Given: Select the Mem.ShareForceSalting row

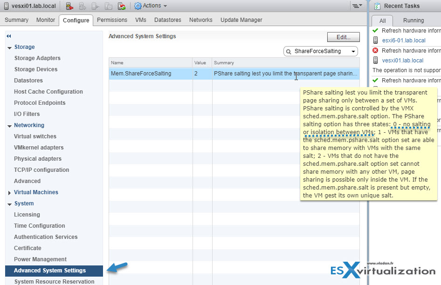Looking at the screenshot, I should pos(234,74).
